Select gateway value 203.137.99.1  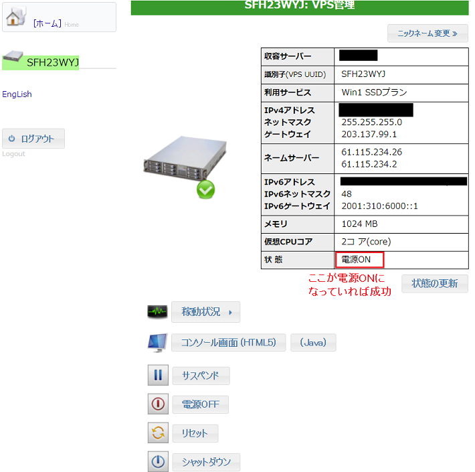click(369, 135)
